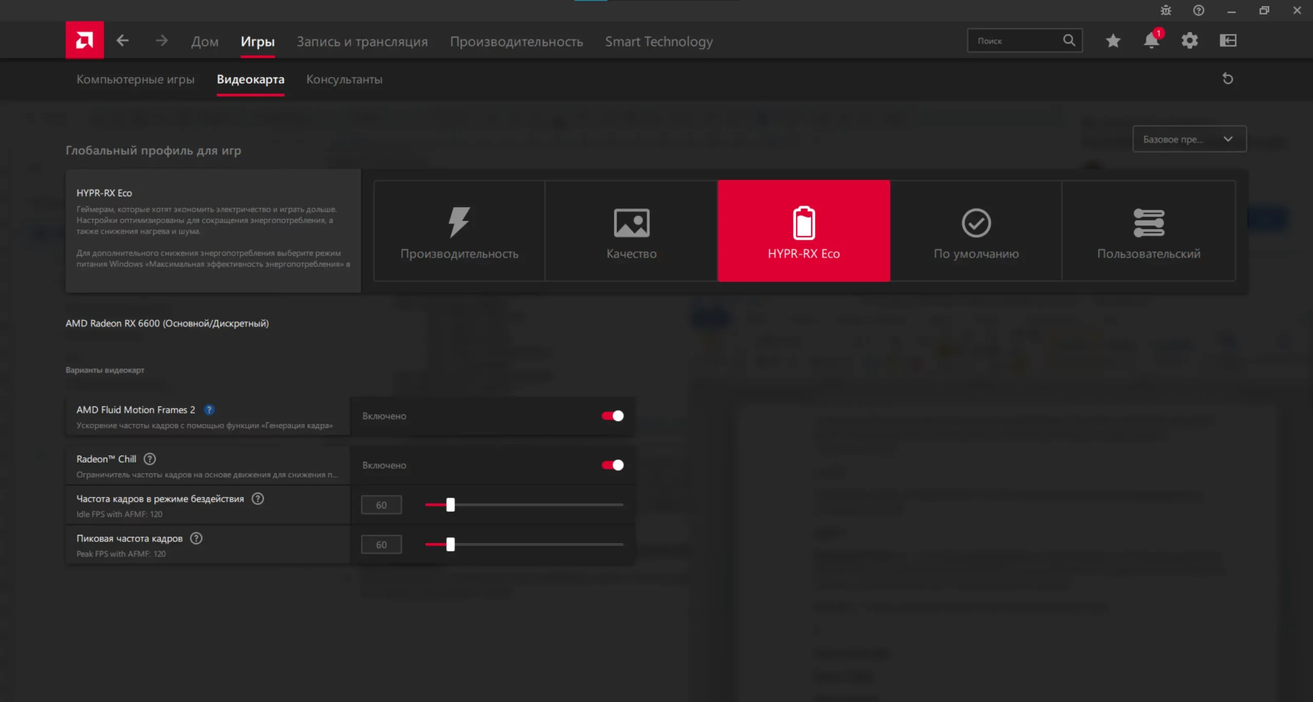Choose the Производительность profile tile
This screenshot has width=1313, height=702.
[459, 230]
